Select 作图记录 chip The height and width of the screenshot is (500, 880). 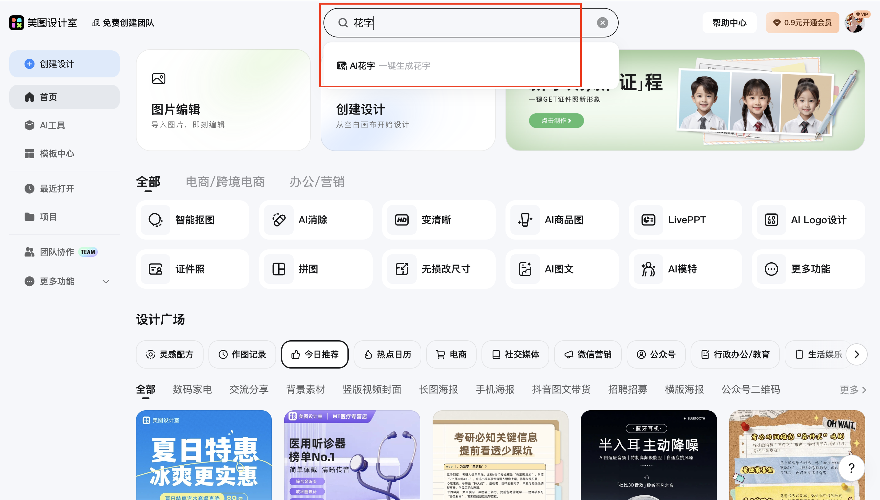click(242, 354)
